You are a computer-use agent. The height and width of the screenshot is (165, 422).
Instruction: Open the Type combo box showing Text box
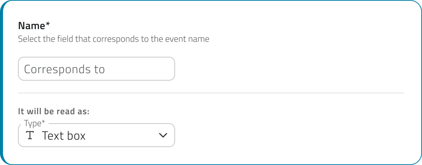[97, 135]
